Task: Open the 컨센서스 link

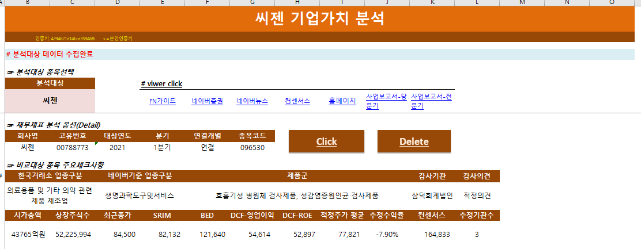Action: point(297,101)
